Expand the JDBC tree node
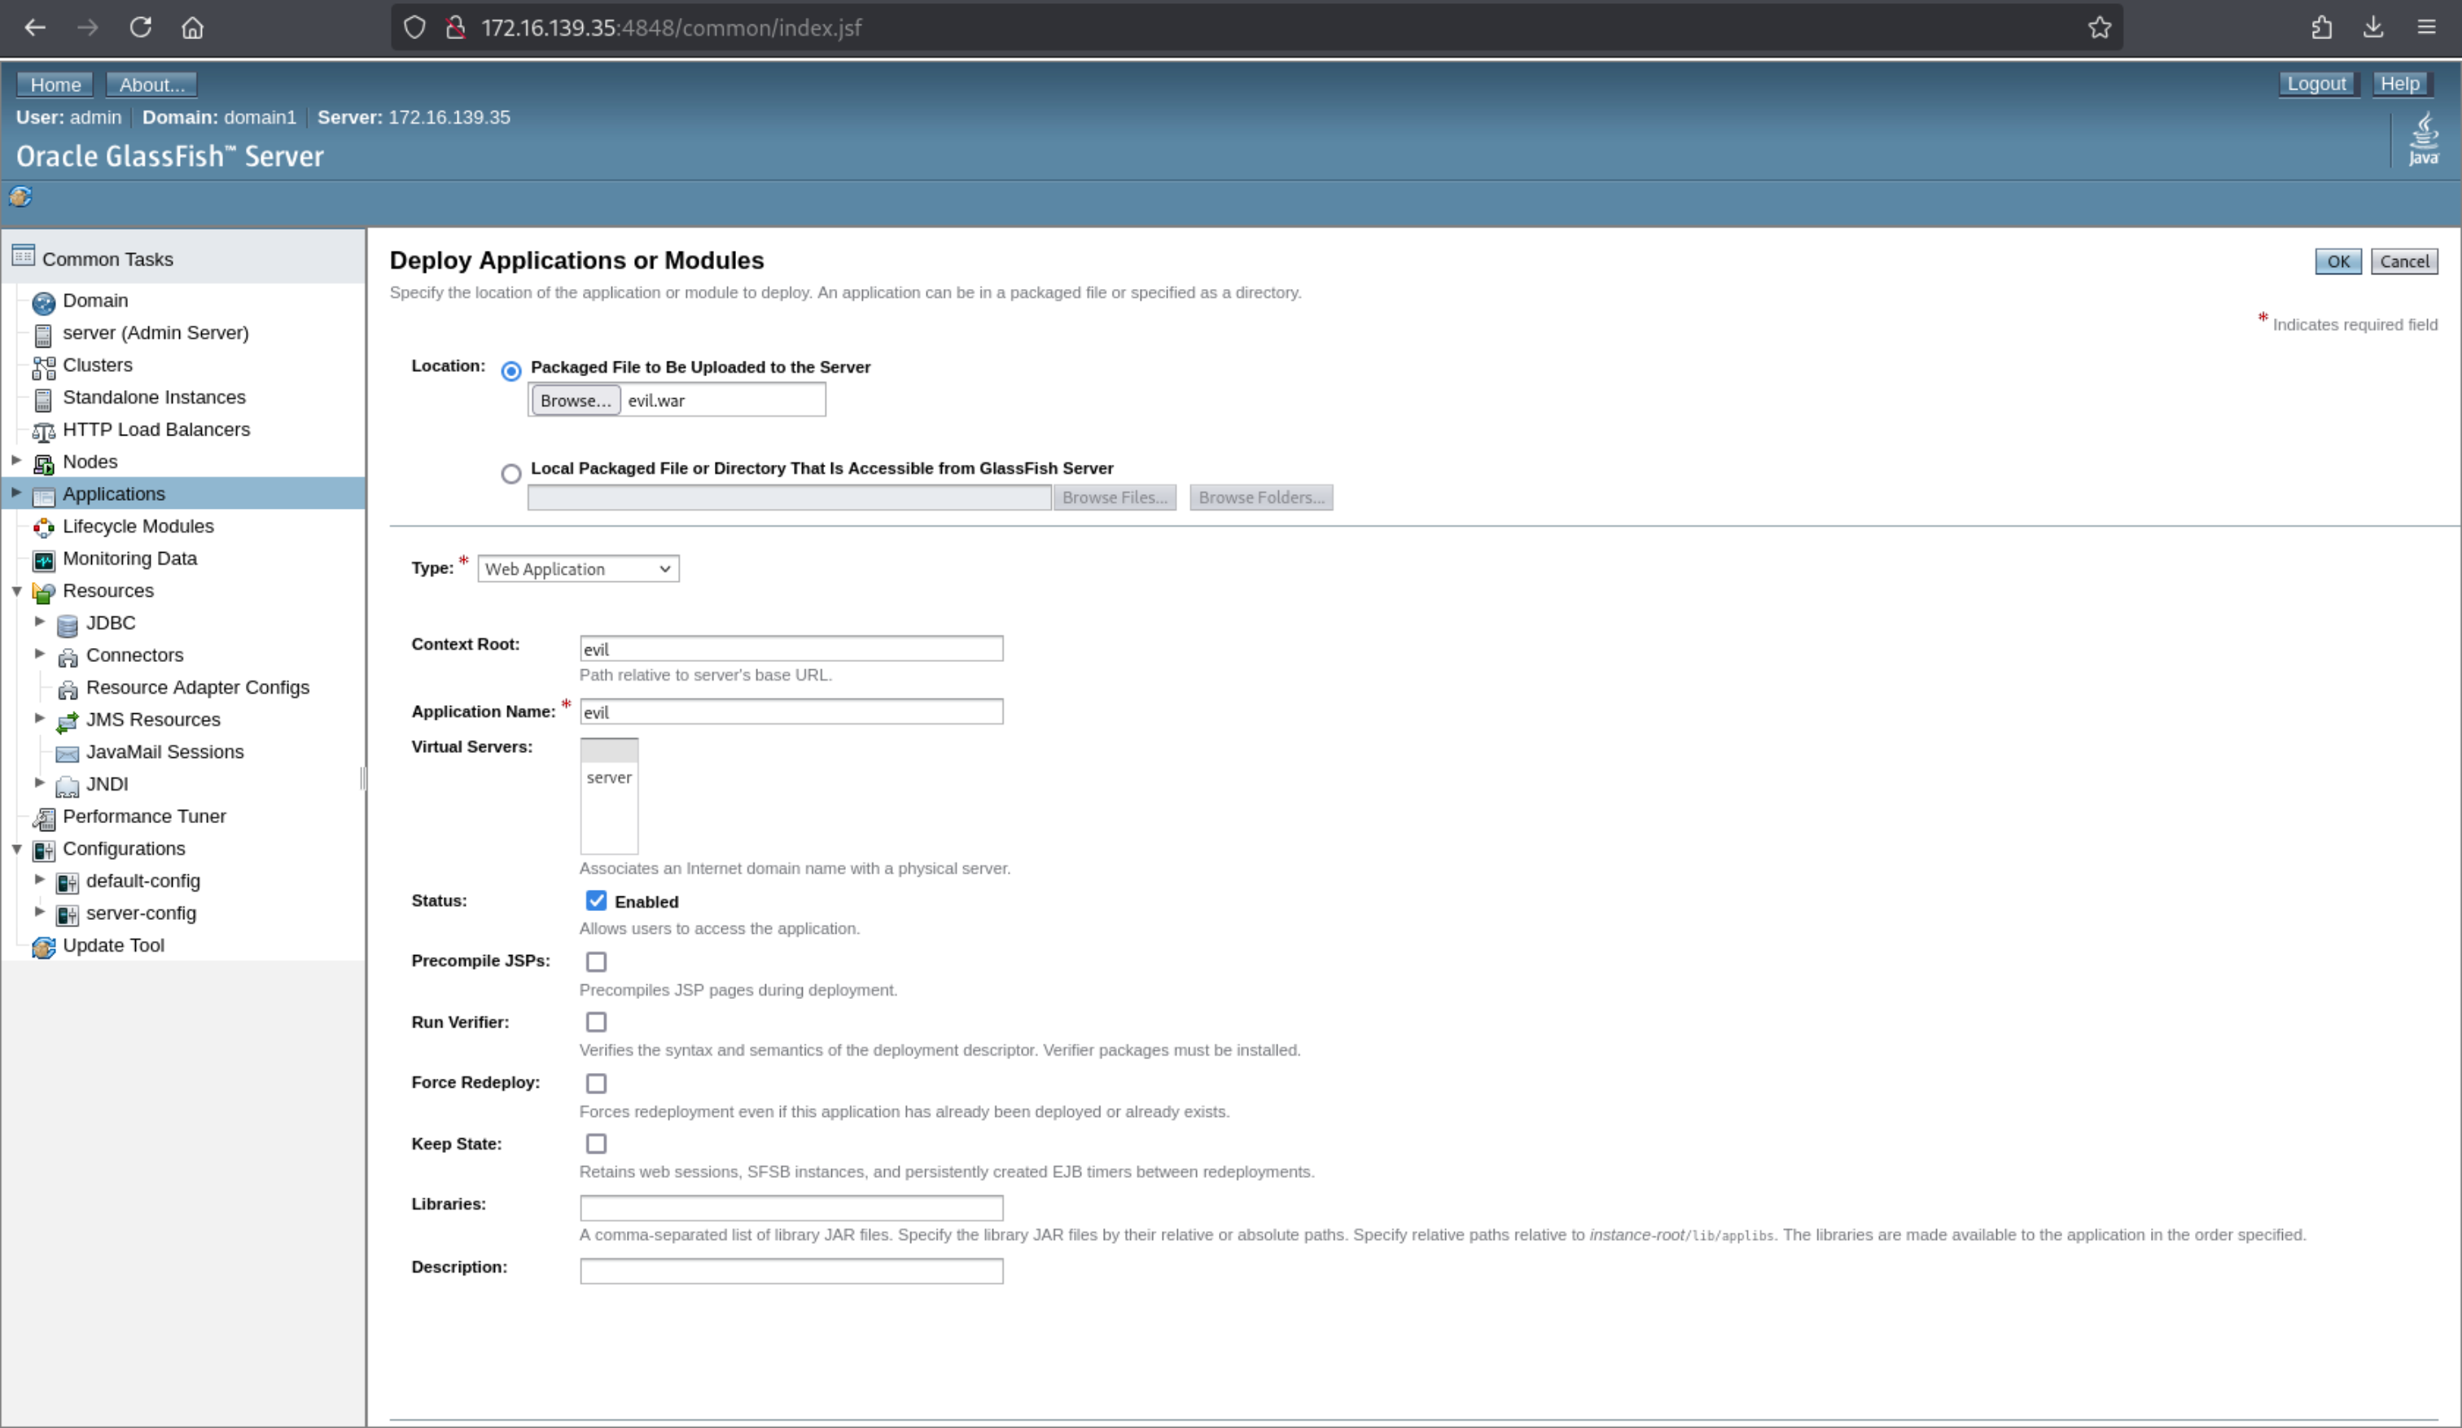The width and height of the screenshot is (2462, 1428). tap(39, 620)
